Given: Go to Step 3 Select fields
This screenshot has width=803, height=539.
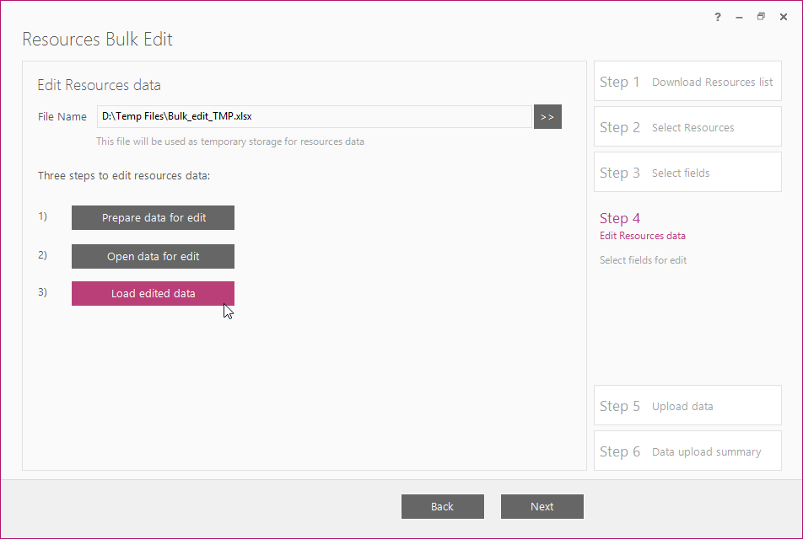Looking at the screenshot, I should coord(687,173).
